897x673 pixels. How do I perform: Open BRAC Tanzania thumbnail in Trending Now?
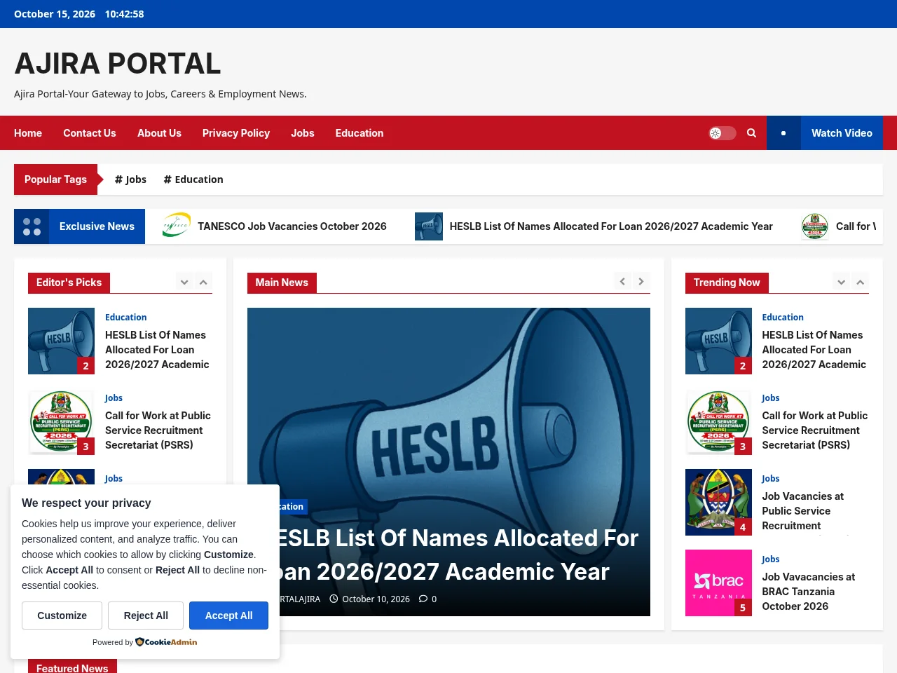[718, 583]
